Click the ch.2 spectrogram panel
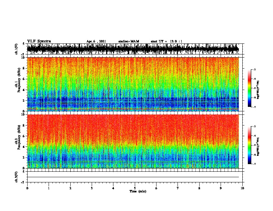Viewport: 273px width, 211px height. pyautogui.click(x=133, y=141)
